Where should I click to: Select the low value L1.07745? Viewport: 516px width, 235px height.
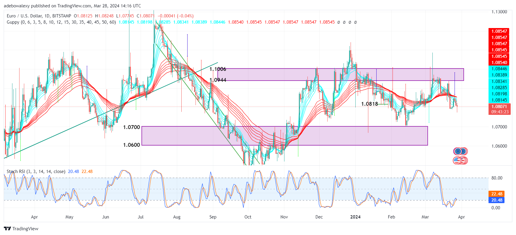click(x=125, y=16)
